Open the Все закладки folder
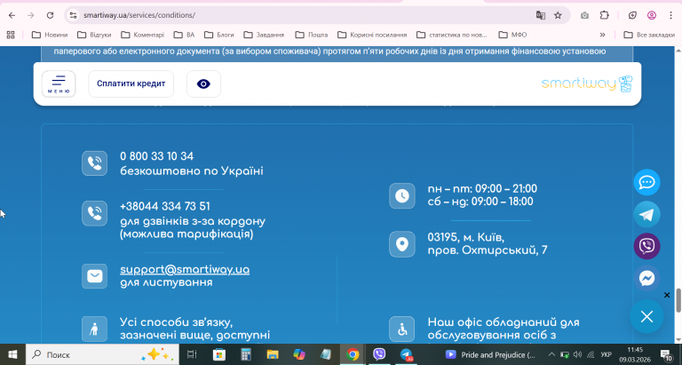 click(x=649, y=35)
